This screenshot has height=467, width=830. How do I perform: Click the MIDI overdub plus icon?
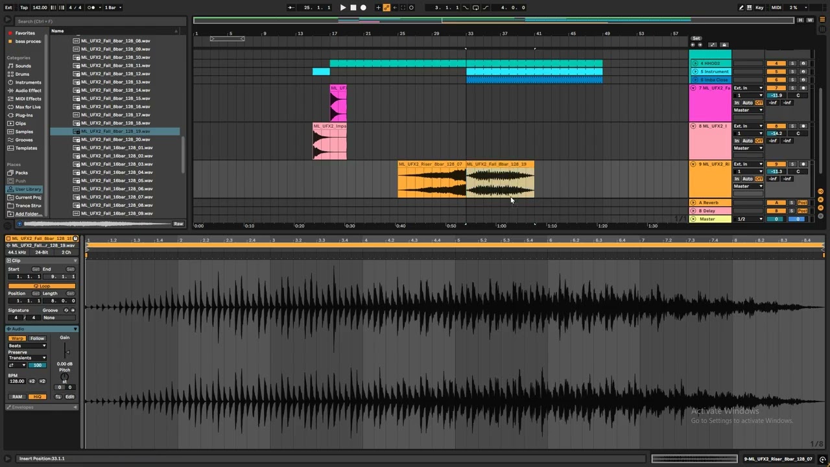[x=378, y=8]
